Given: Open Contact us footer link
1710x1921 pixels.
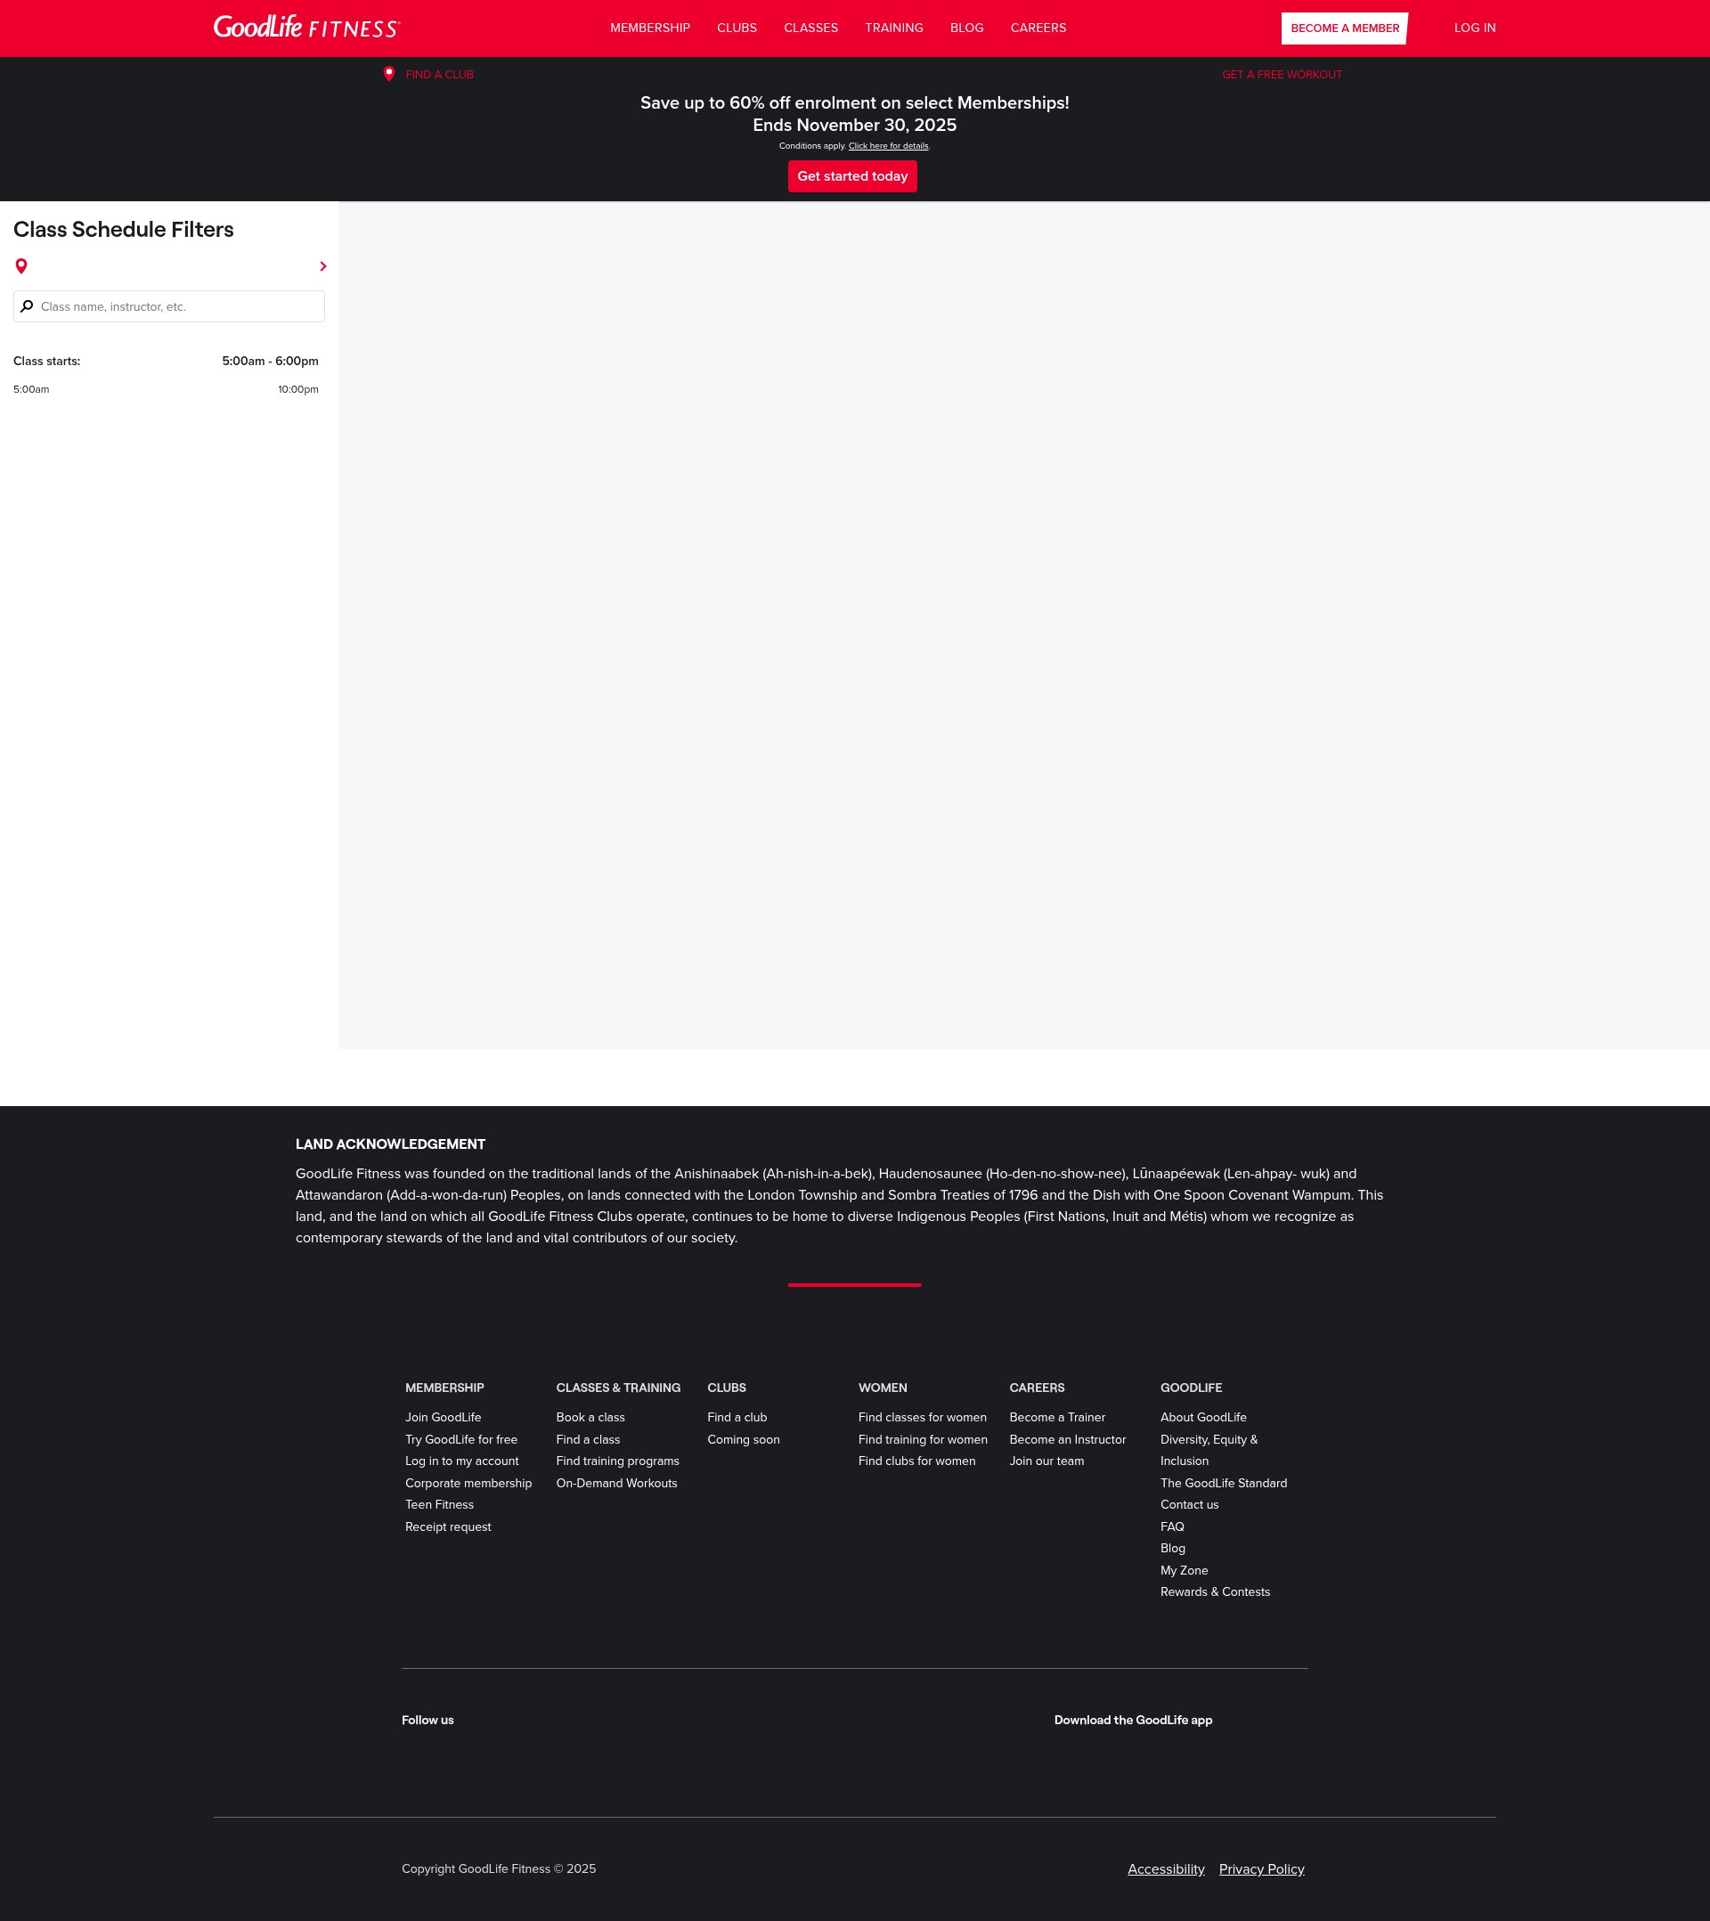Looking at the screenshot, I should pyautogui.click(x=1189, y=1505).
